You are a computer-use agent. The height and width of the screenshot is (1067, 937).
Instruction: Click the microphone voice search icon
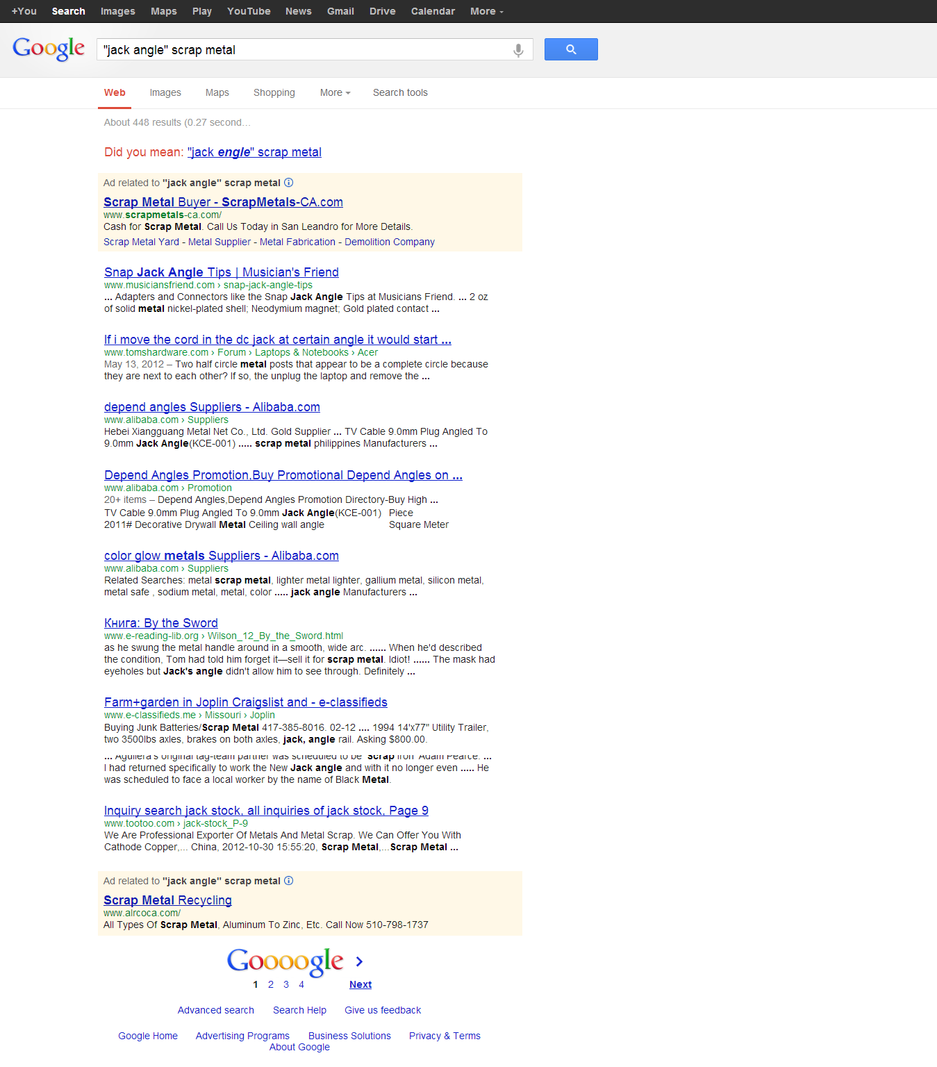coord(518,50)
